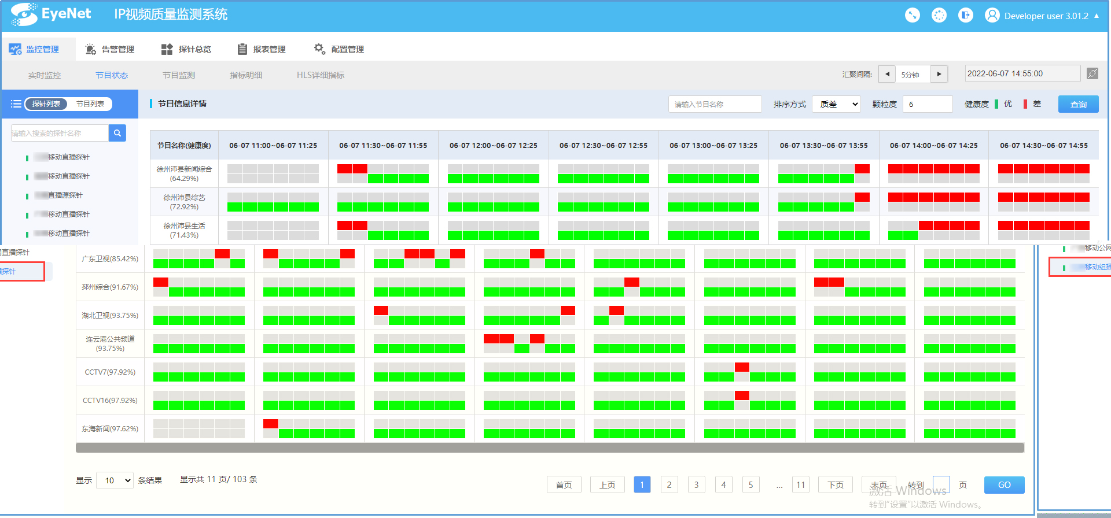Viewport: 1111px width, 518px height.
Task: Click the probe search magnifier button
Action: [x=117, y=133]
